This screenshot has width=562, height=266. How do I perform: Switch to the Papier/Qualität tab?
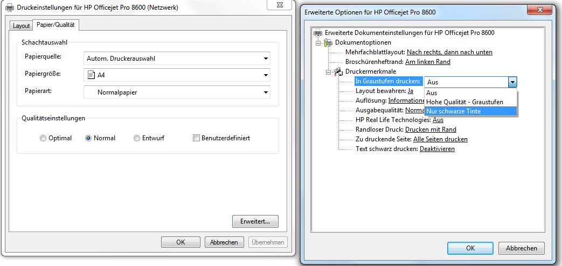coord(55,25)
